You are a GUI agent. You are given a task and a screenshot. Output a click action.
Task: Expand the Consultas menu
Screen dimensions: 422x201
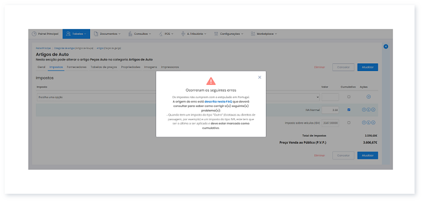[x=140, y=34]
